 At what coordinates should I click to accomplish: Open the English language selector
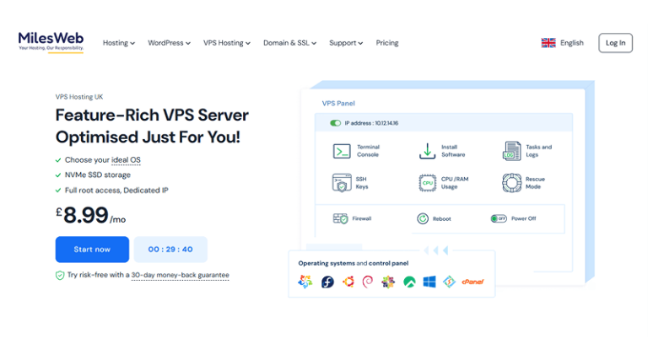(x=563, y=43)
